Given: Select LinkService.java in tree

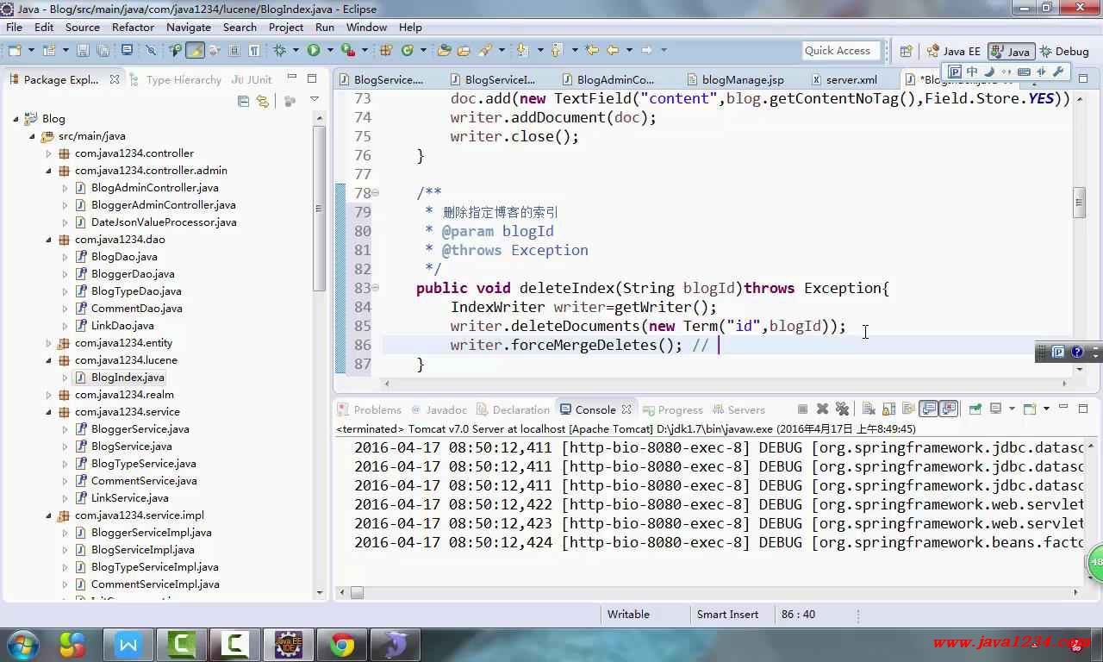Looking at the screenshot, I should (129, 498).
